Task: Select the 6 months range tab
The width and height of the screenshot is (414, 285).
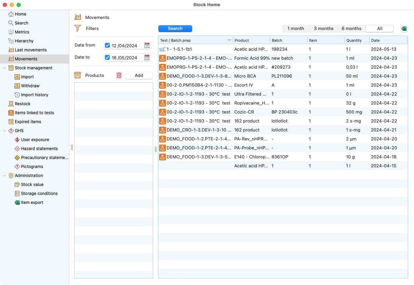Action: [x=352, y=29]
